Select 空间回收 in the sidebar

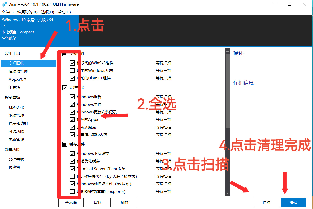pyautogui.click(x=28, y=63)
